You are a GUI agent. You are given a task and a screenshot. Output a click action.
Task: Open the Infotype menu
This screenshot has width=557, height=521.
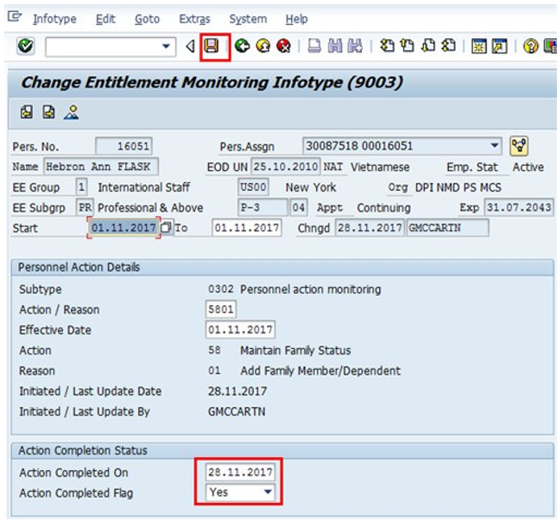(54, 18)
